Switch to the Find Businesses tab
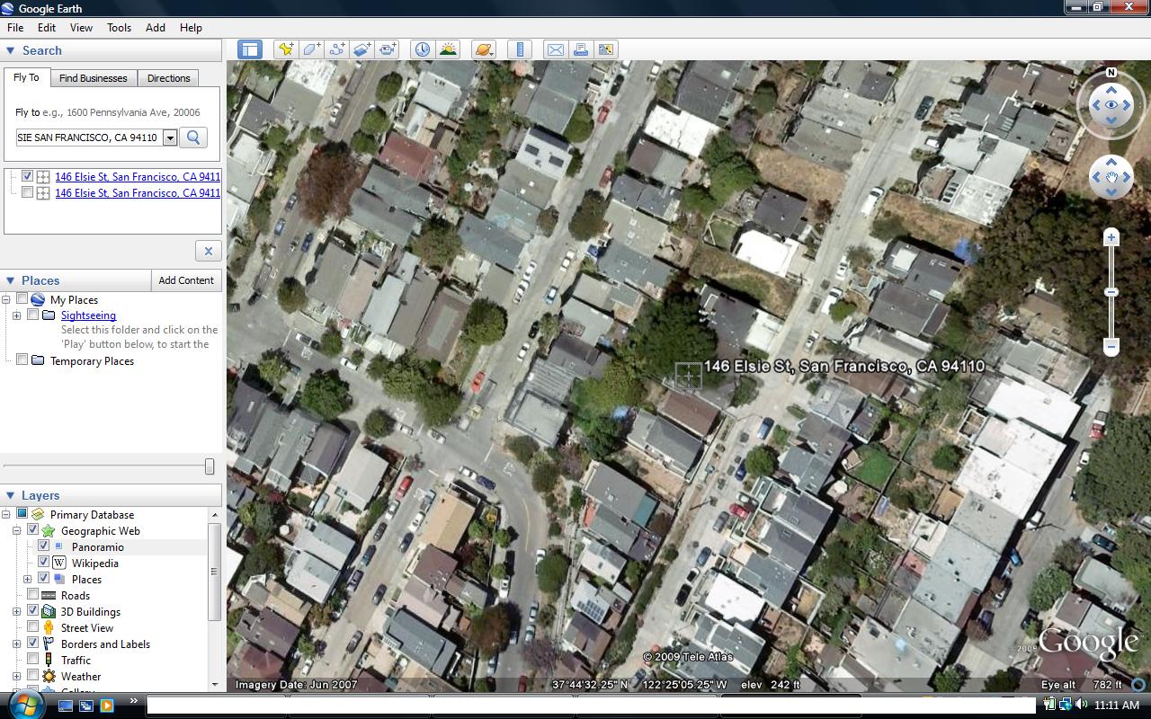Screen dimensions: 1151x719 coord(94,78)
